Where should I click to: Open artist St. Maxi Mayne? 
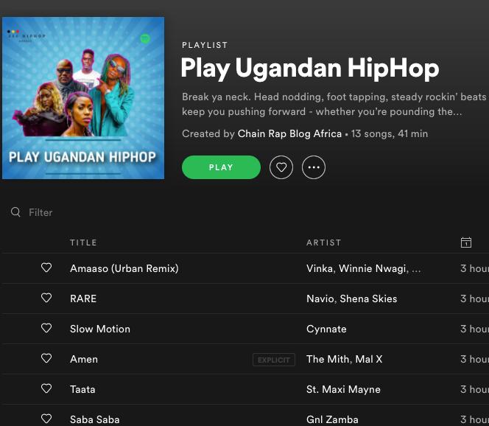(343, 389)
